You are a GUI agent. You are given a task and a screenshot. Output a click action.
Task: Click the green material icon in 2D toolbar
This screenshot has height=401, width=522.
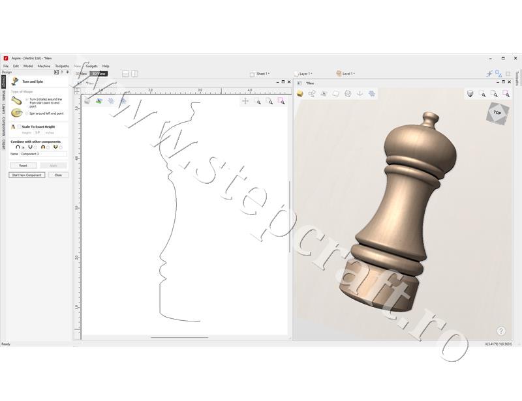[x=99, y=101]
